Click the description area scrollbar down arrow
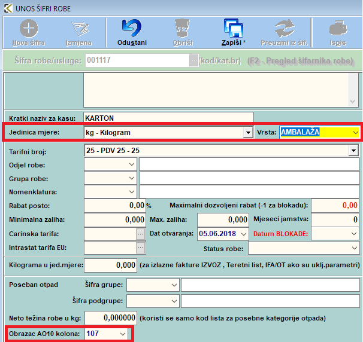 click(353, 102)
